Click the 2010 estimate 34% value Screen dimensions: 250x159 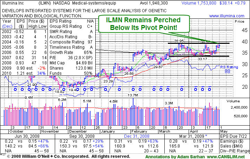[x=42, y=73]
